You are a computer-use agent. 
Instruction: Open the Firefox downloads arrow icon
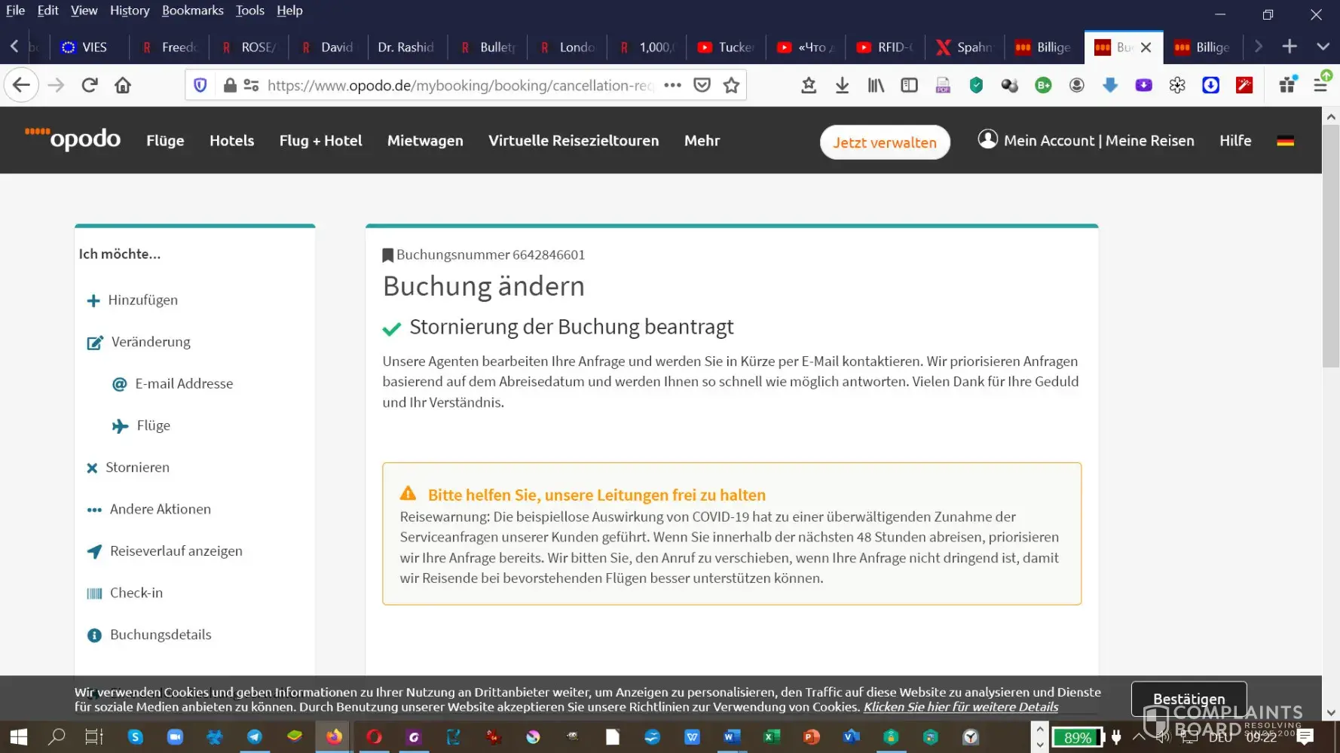(842, 85)
